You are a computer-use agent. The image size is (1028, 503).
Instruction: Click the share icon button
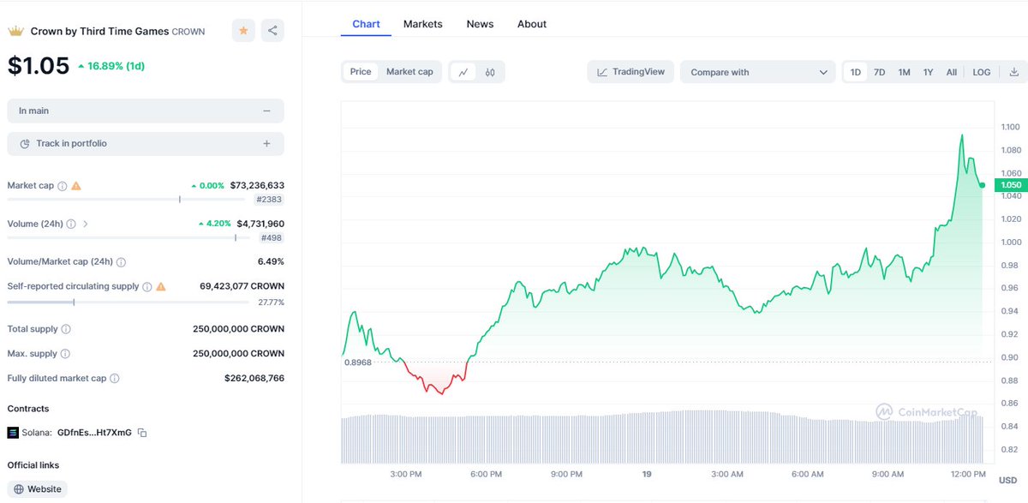click(x=272, y=31)
